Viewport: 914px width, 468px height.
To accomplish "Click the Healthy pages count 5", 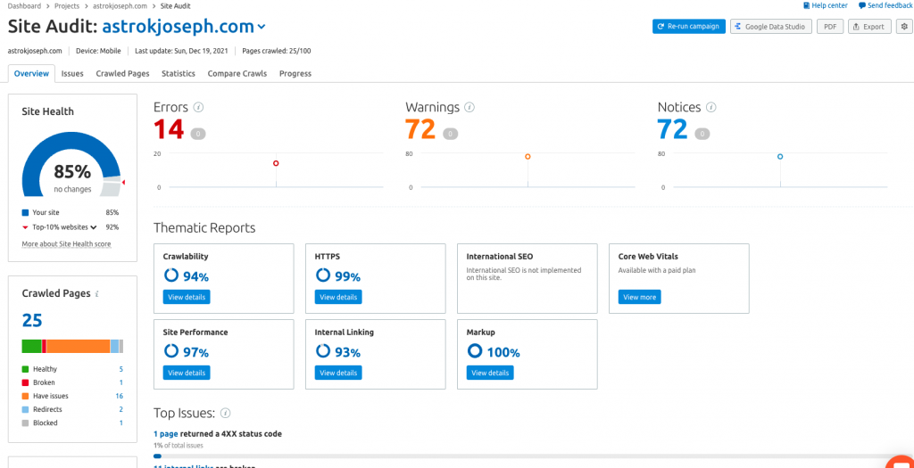I will [x=121, y=369].
